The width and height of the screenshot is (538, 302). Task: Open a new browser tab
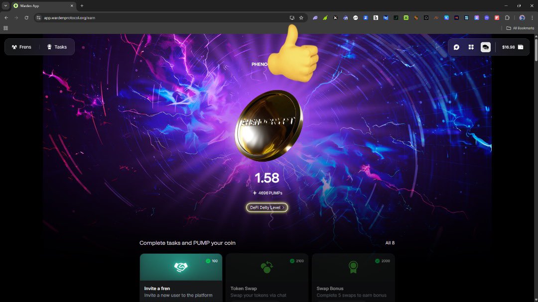82,6
